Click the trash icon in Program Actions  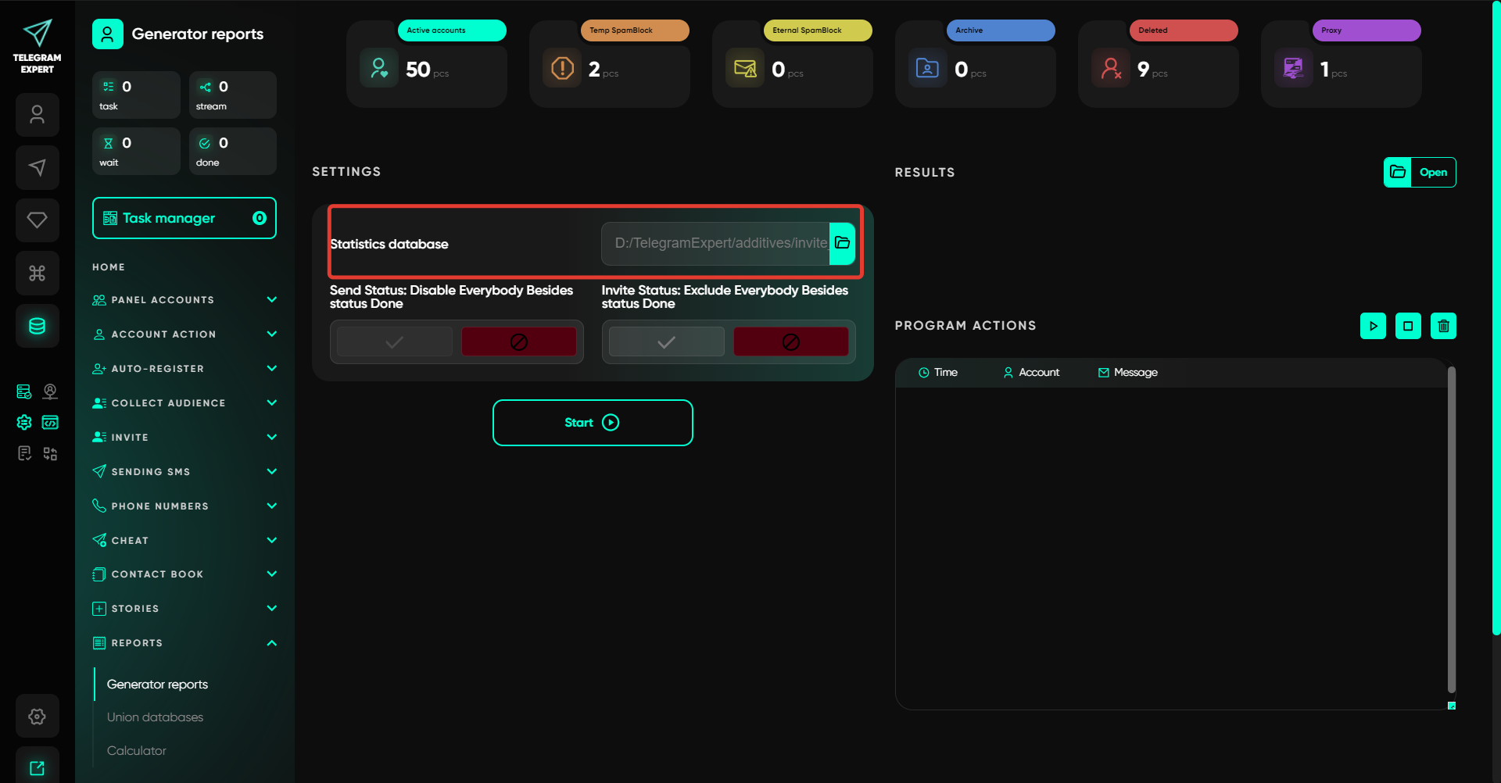point(1443,326)
